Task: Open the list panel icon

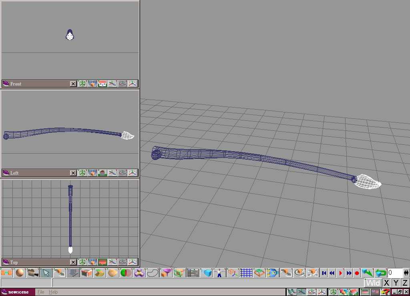Action: pyautogui.click(x=193, y=273)
